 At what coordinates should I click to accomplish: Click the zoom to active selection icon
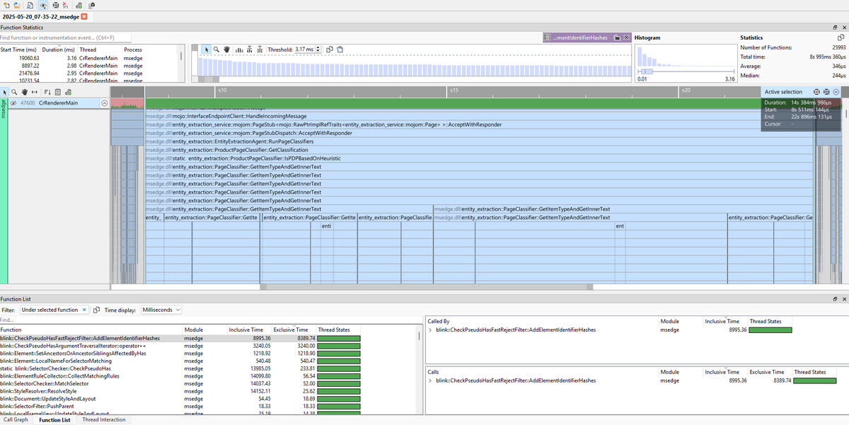click(826, 92)
